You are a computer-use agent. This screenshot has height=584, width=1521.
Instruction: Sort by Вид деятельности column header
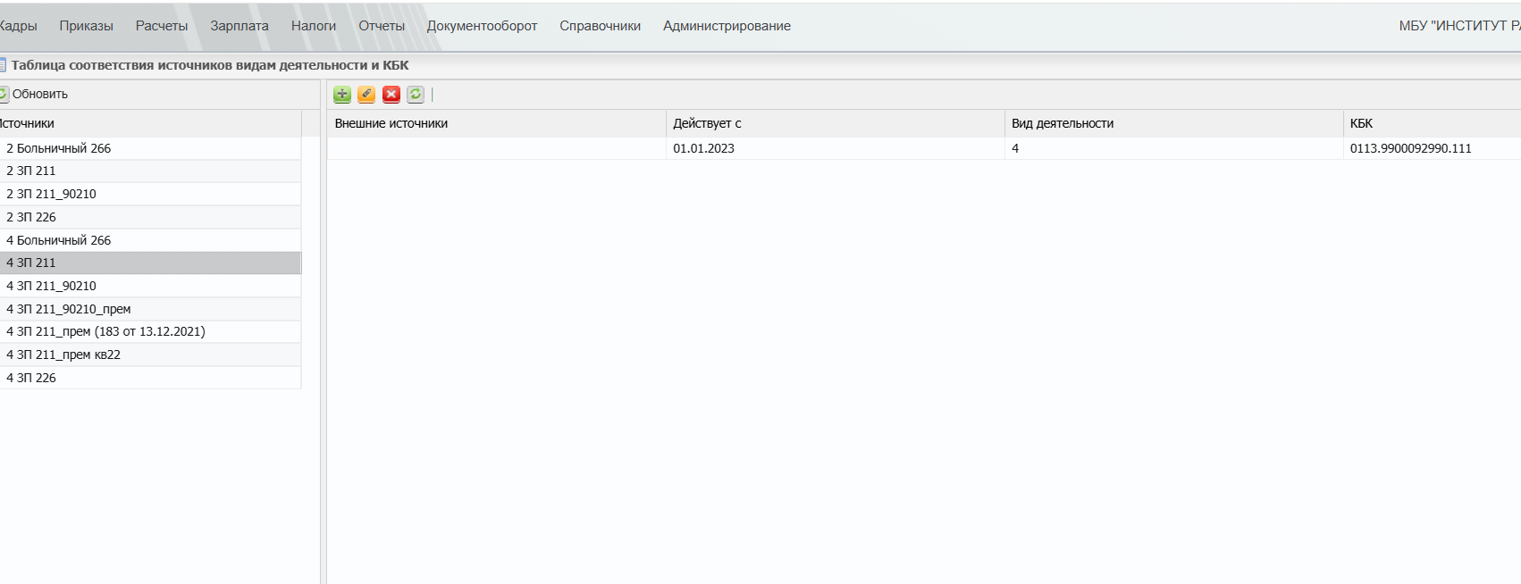(1174, 123)
